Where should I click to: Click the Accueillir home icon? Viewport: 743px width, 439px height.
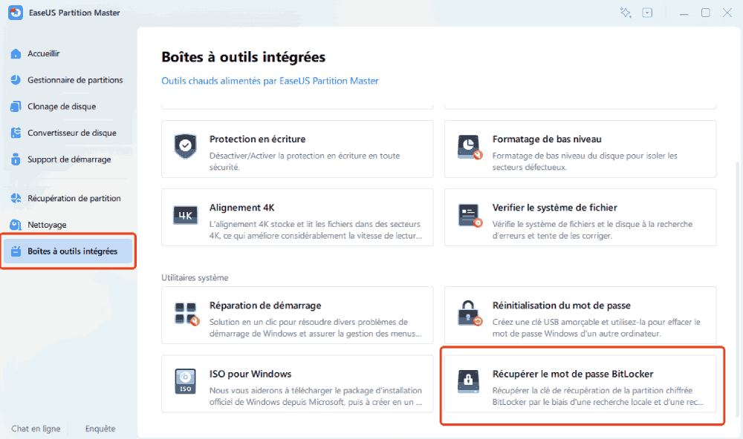tap(16, 53)
